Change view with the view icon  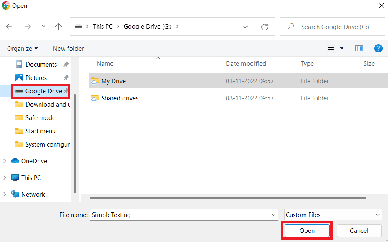331,48
